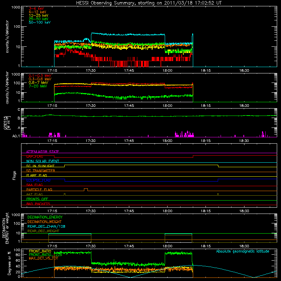Viewport: 281px width, 281px height.
Task: Click 18:30 tick below the GOES panel
Action: [x=244, y=141]
